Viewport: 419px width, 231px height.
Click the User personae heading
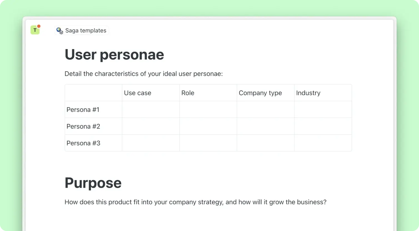114,54
